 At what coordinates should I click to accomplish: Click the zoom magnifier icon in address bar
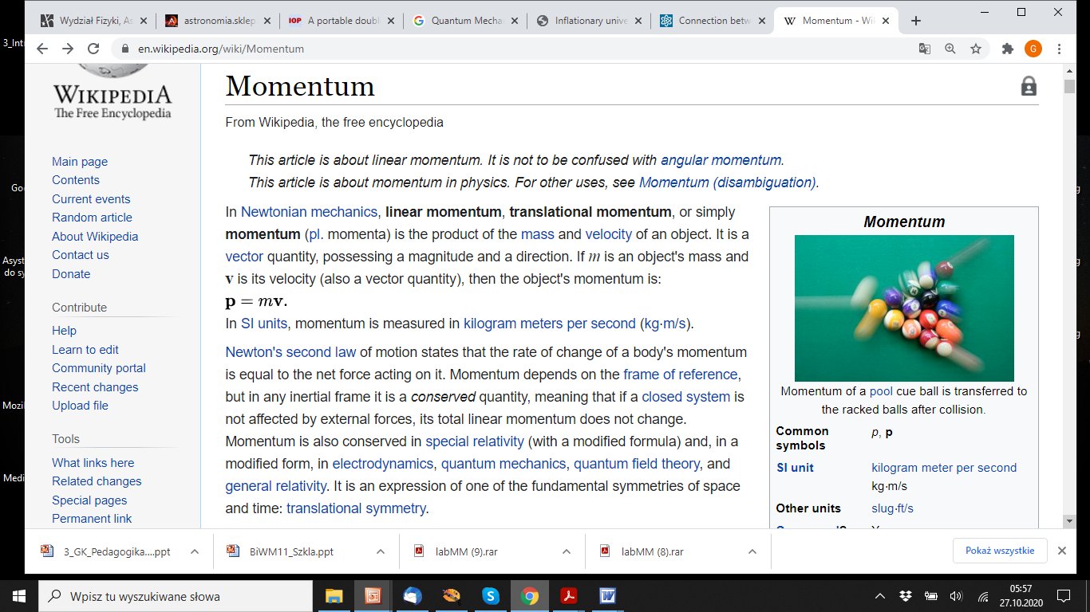950,49
